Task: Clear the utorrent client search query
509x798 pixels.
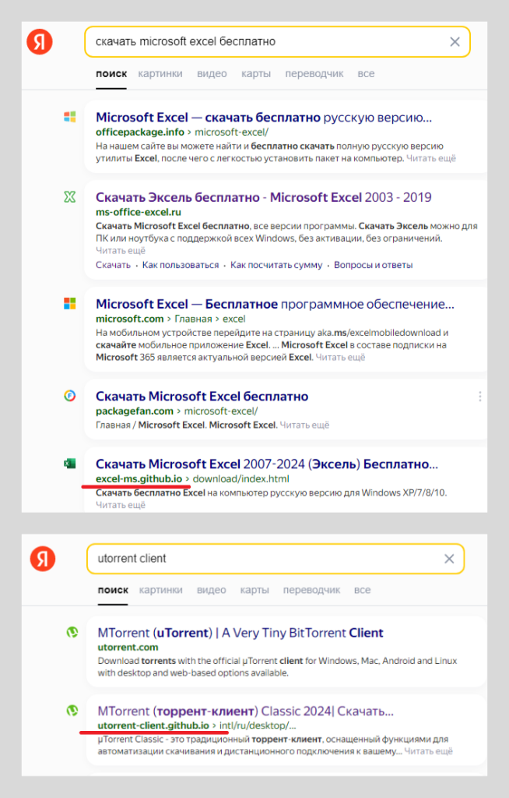Action: click(449, 559)
